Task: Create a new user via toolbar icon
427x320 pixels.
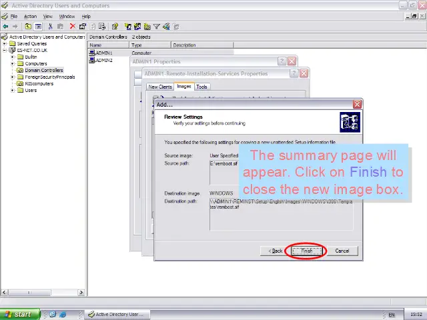Action: pyautogui.click(x=127, y=27)
